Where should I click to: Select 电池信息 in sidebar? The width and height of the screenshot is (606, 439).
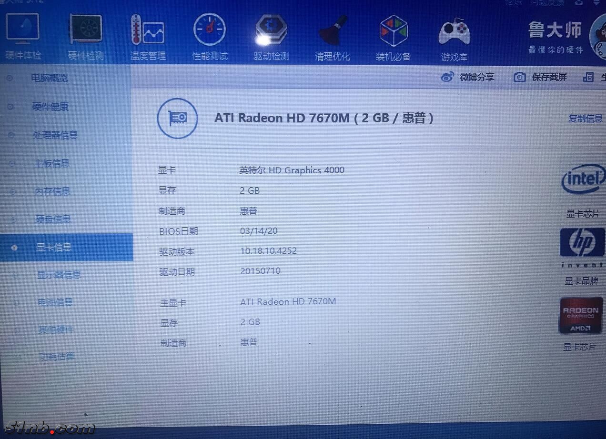point(55,302)
